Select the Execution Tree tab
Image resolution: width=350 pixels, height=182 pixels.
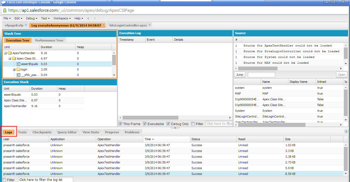(x=18, y=40)
